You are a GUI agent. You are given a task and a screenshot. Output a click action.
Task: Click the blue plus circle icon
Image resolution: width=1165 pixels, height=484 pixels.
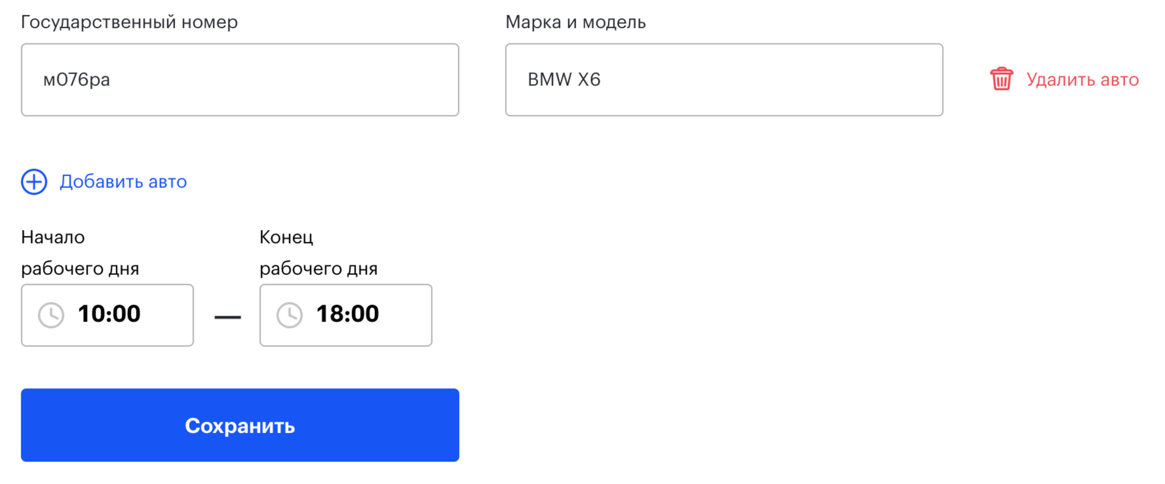pos(34,182)
